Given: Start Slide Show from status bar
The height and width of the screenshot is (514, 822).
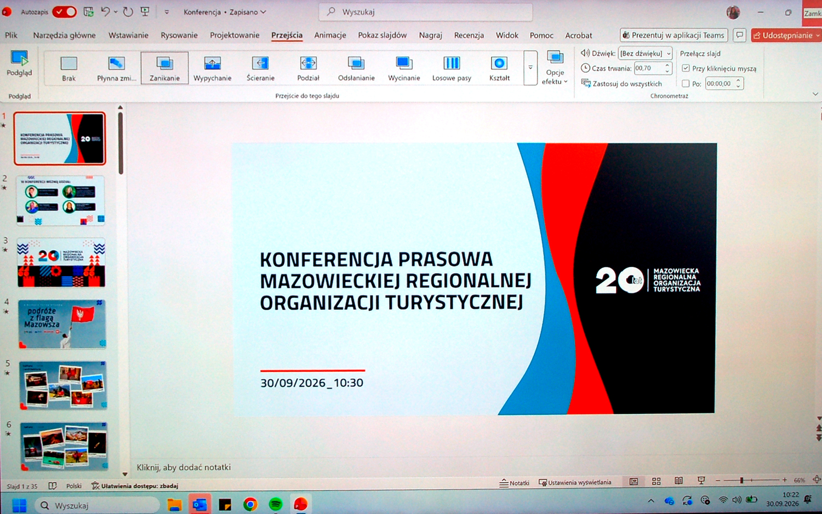Looking at the screenshot, I should point(701,481).
